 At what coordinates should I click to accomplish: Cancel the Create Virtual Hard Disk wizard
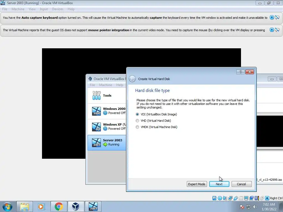point(242,184)
